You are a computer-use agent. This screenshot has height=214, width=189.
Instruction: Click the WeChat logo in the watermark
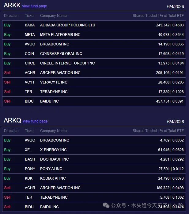point(106,205)
